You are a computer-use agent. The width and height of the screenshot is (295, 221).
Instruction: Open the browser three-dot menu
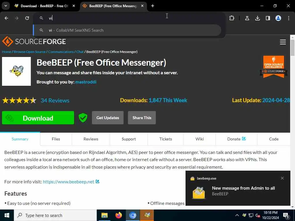pyautogui.click(x=288, y=18)
